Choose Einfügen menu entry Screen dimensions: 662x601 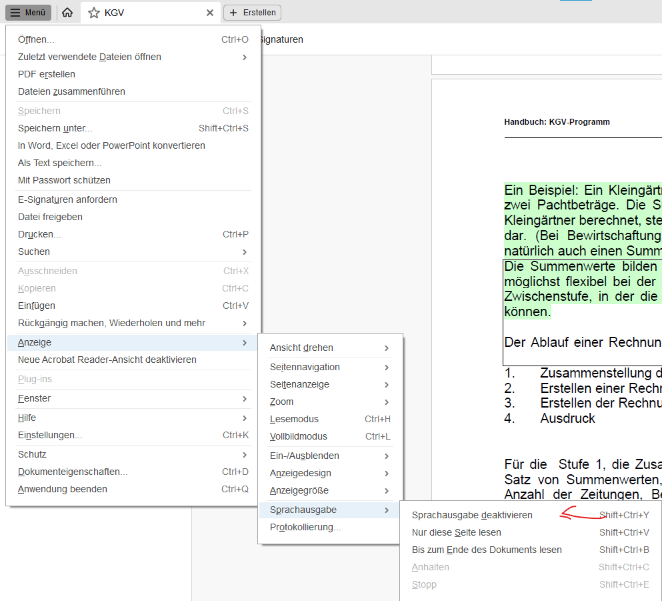(x=133, y=306)
